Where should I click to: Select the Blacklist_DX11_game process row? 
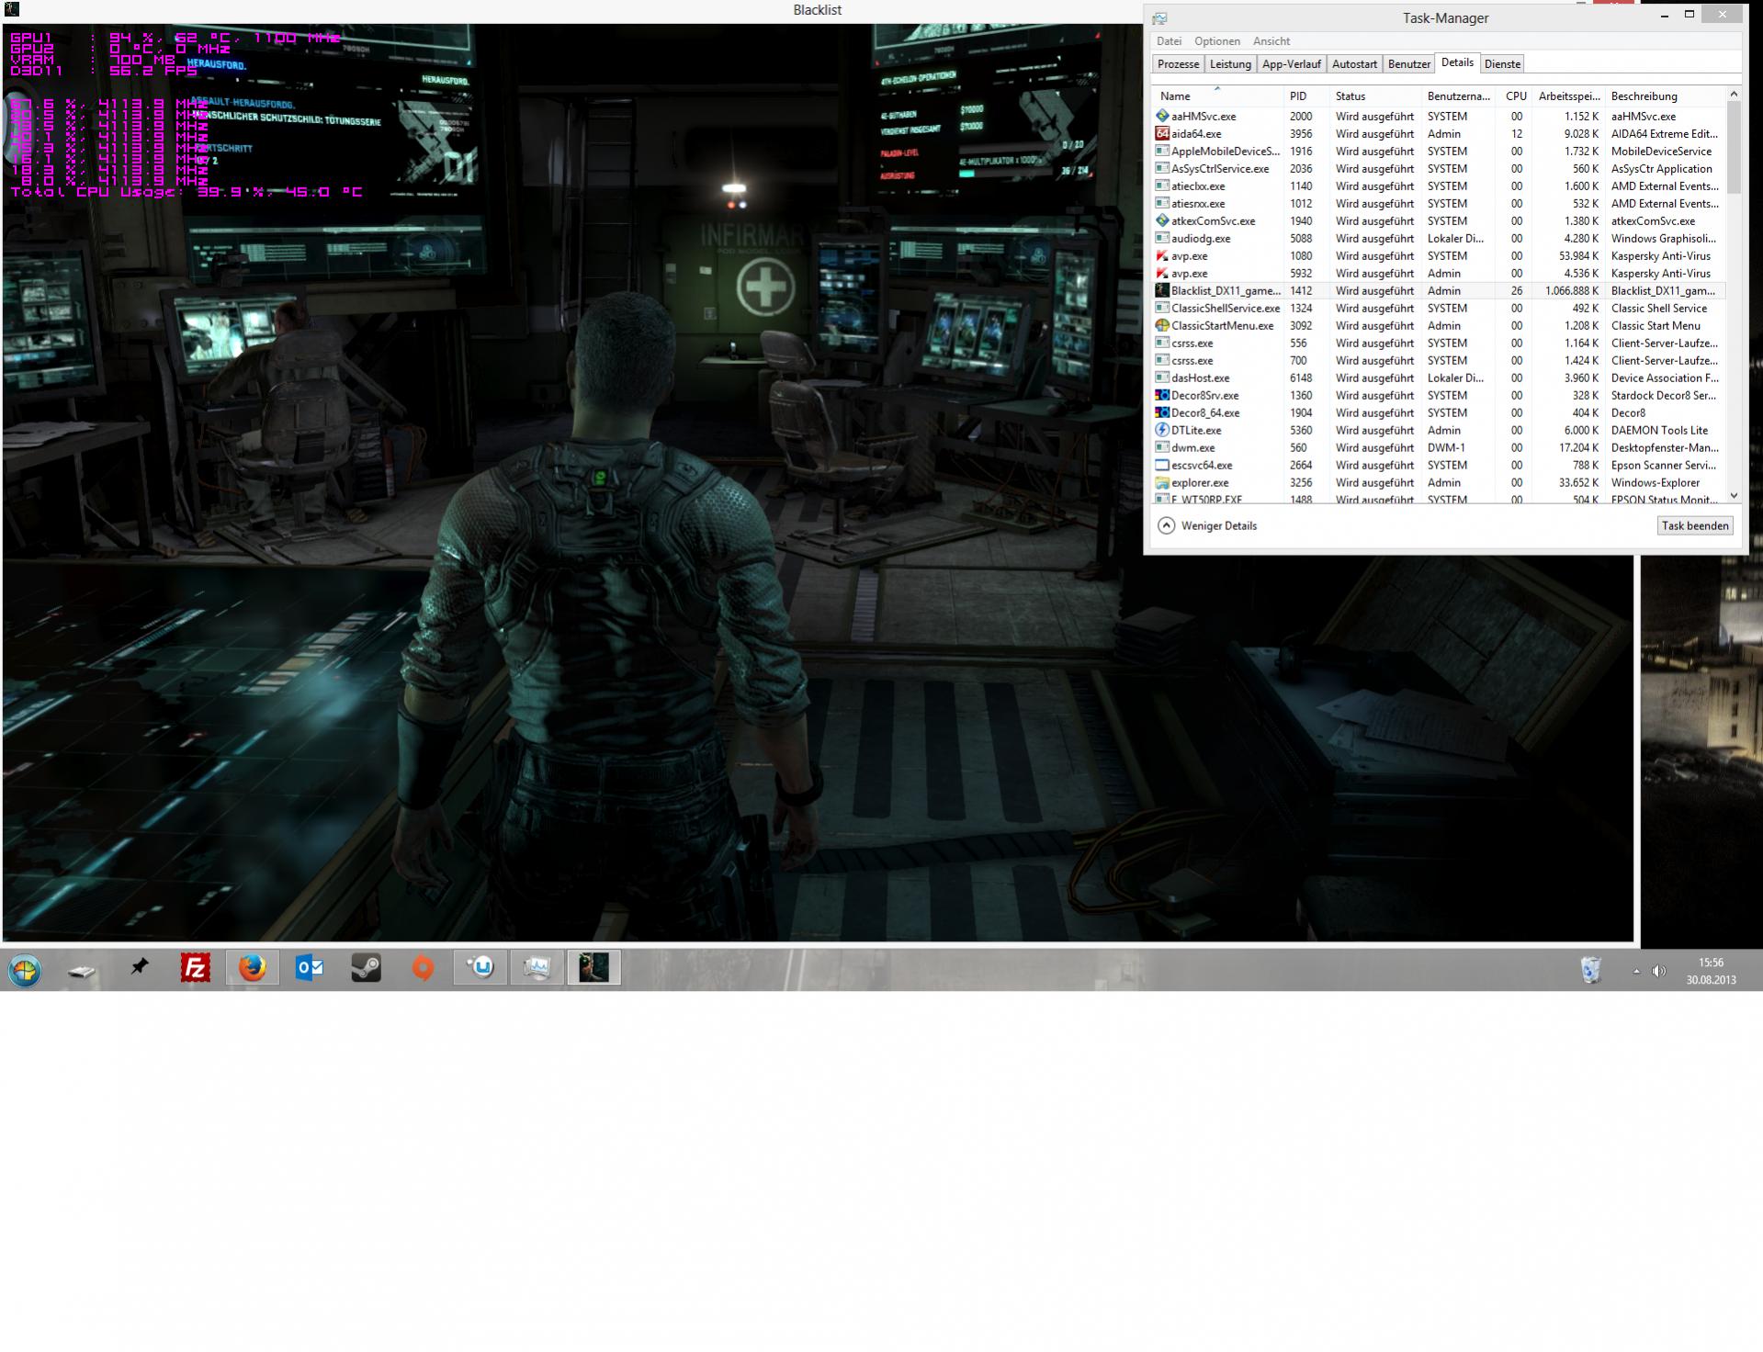(1439, 291)
